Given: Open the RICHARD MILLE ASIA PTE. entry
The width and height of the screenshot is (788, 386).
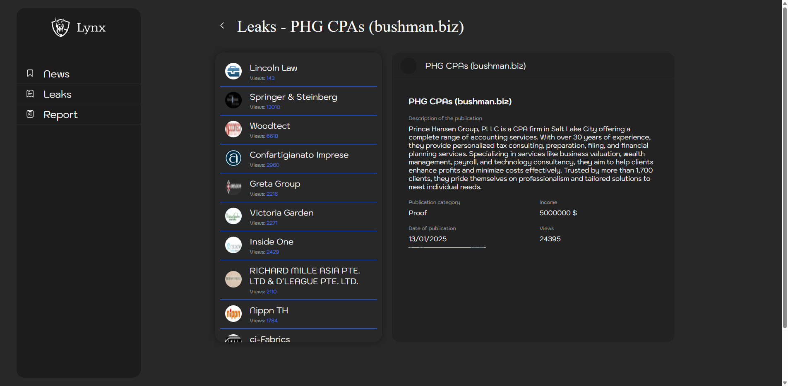Looking at the screenshot, I should [304, 276].
